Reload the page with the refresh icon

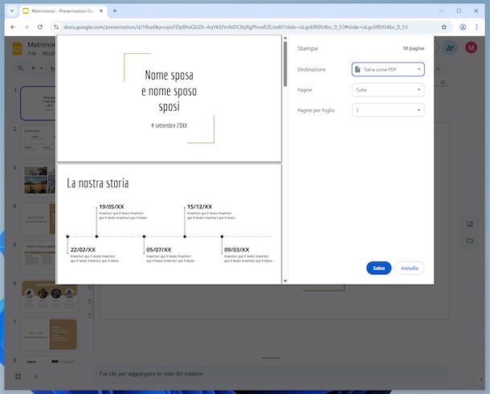pyautogui.click(x=40, y=27)
